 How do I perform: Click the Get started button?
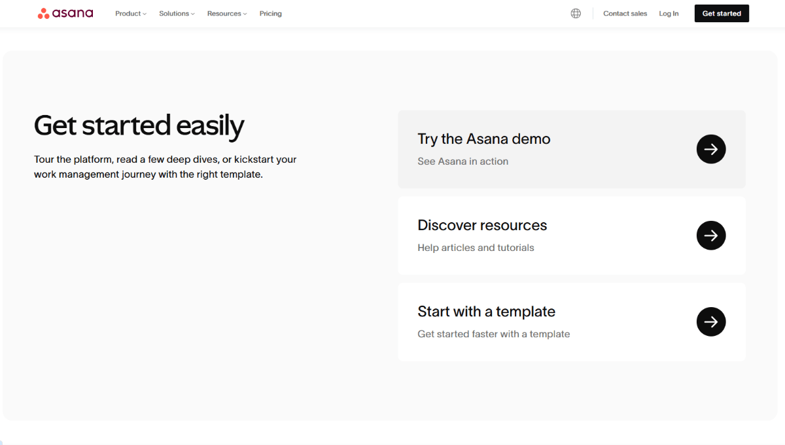pyautogui.click(x=722, y=13)
